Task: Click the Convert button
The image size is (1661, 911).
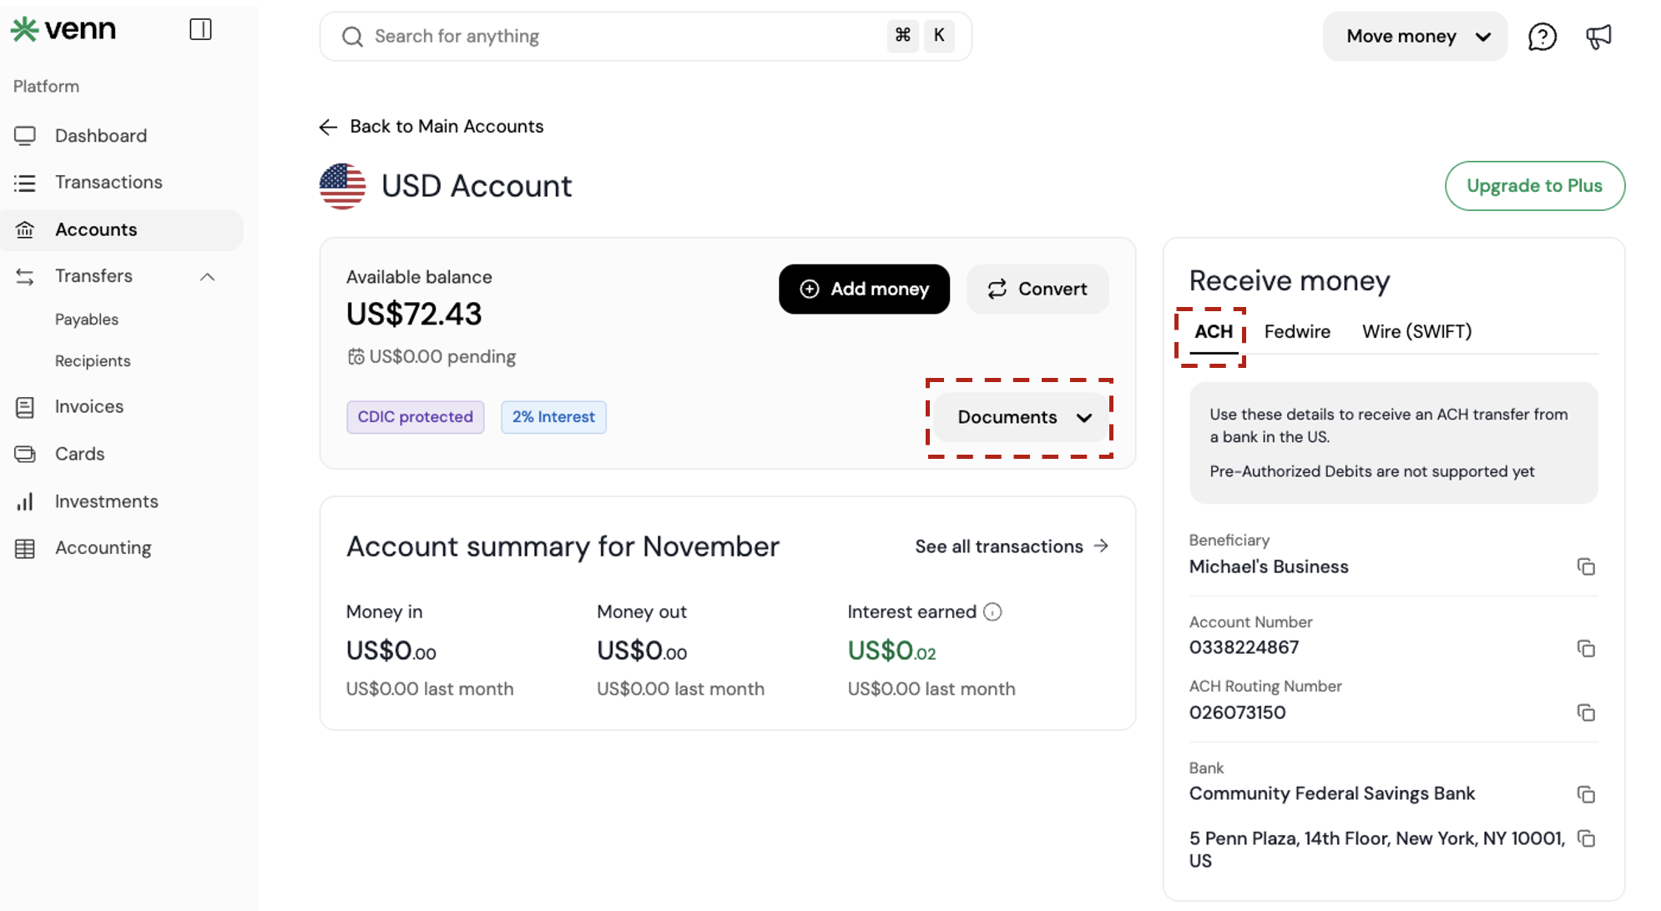Action: 1037,289
